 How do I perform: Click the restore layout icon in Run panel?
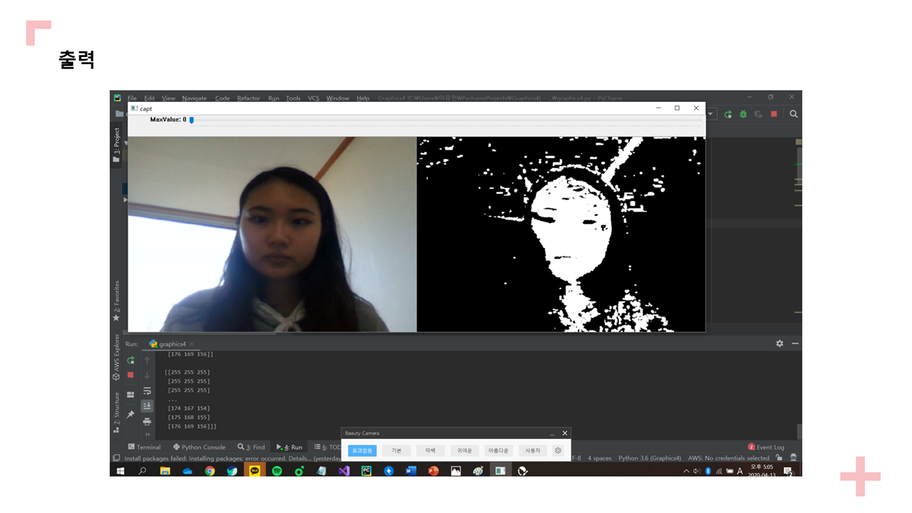(130, 395)
